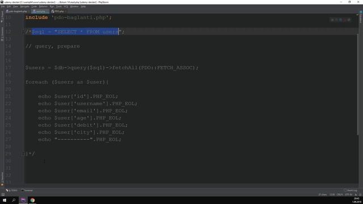Screen dimensions: 363x204
Task: Click the foreach ($users as $user) line
Action: (x=67, y=82)
